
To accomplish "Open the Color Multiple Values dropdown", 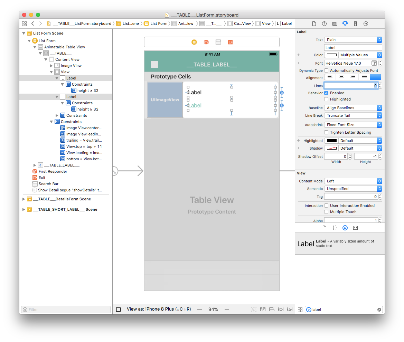I will coord(360,55).
